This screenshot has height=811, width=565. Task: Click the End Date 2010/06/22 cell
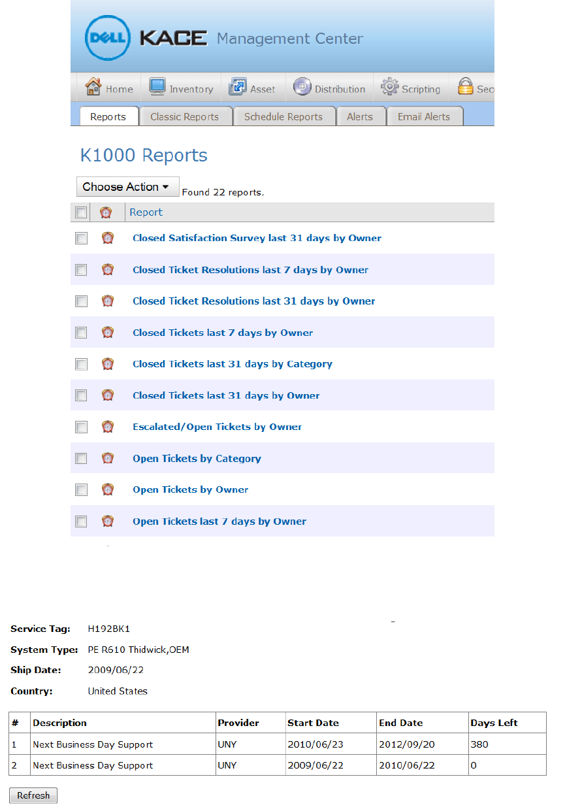coord(422,765)
